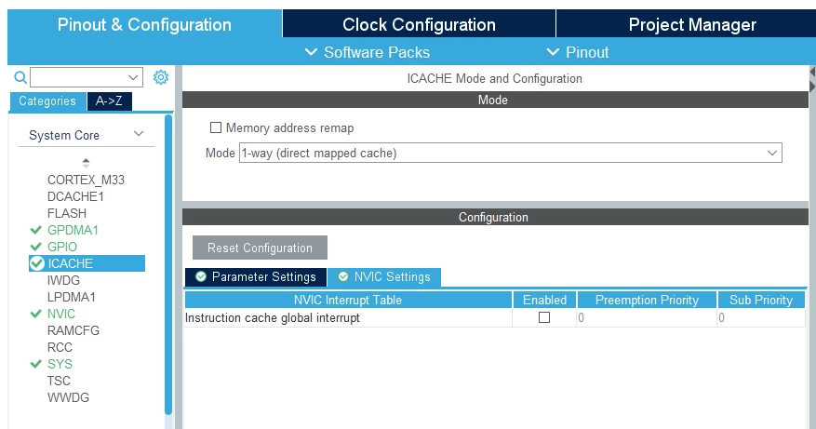Click the sort arrows above CORTEX_M33
The height and width of the screenshot is (429, 816).
tap(86, 163)
